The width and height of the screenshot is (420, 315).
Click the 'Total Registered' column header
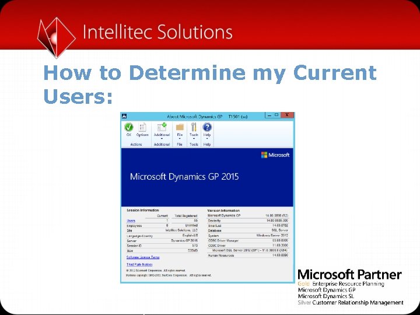click(186, 216)
